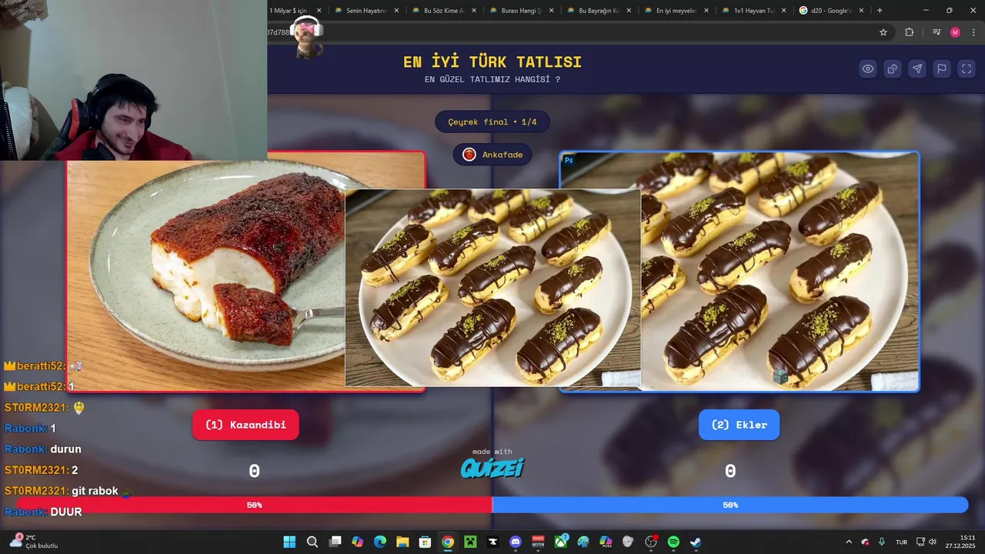Launch Microsoft Edge from taskbar
The width and height of the screenshot is (985, 554).
(380, 542)
